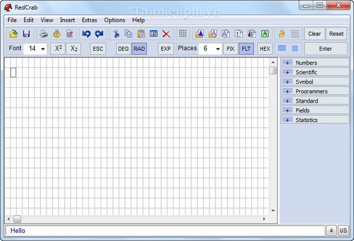
Task: Click the undo arrow icon
Action: tap(86, 34)
